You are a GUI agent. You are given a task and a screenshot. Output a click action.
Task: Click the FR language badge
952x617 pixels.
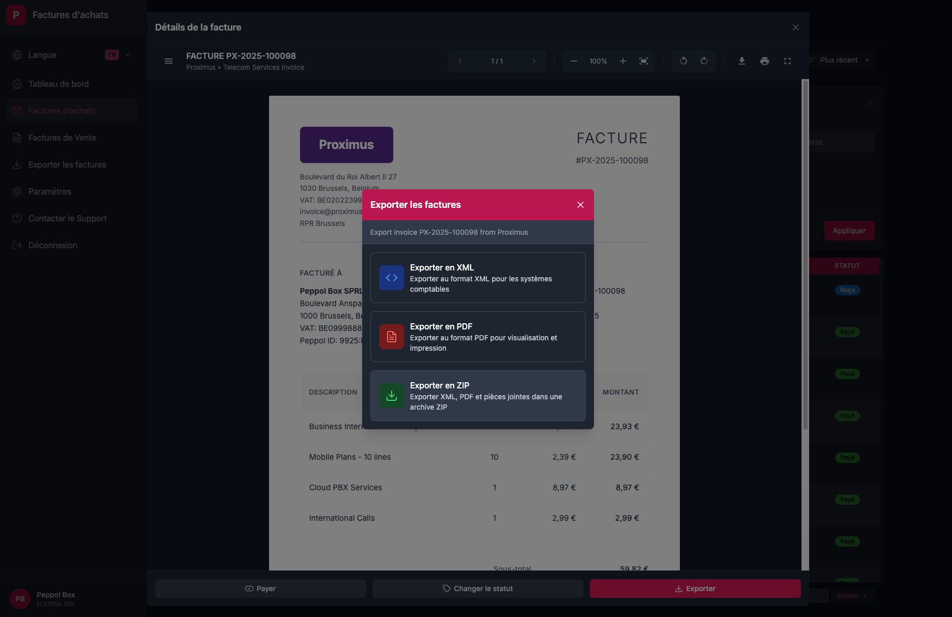(x=112, y=55)
